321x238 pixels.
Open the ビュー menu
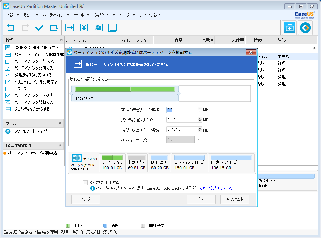click(31, 15)
